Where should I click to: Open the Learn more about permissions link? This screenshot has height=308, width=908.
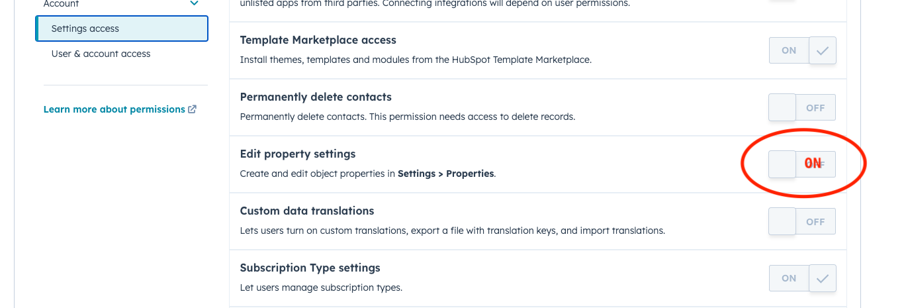coord(114,109)
